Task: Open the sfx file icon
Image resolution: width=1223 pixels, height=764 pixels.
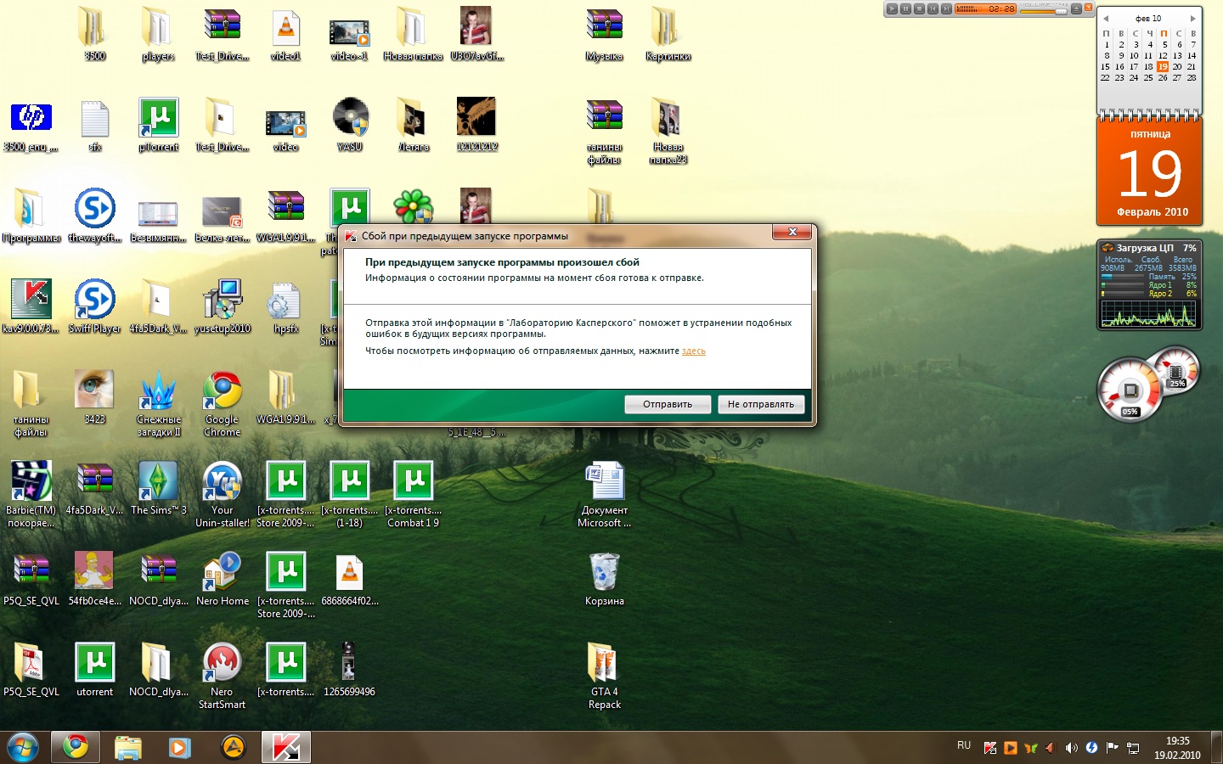Action: (94, 125)
